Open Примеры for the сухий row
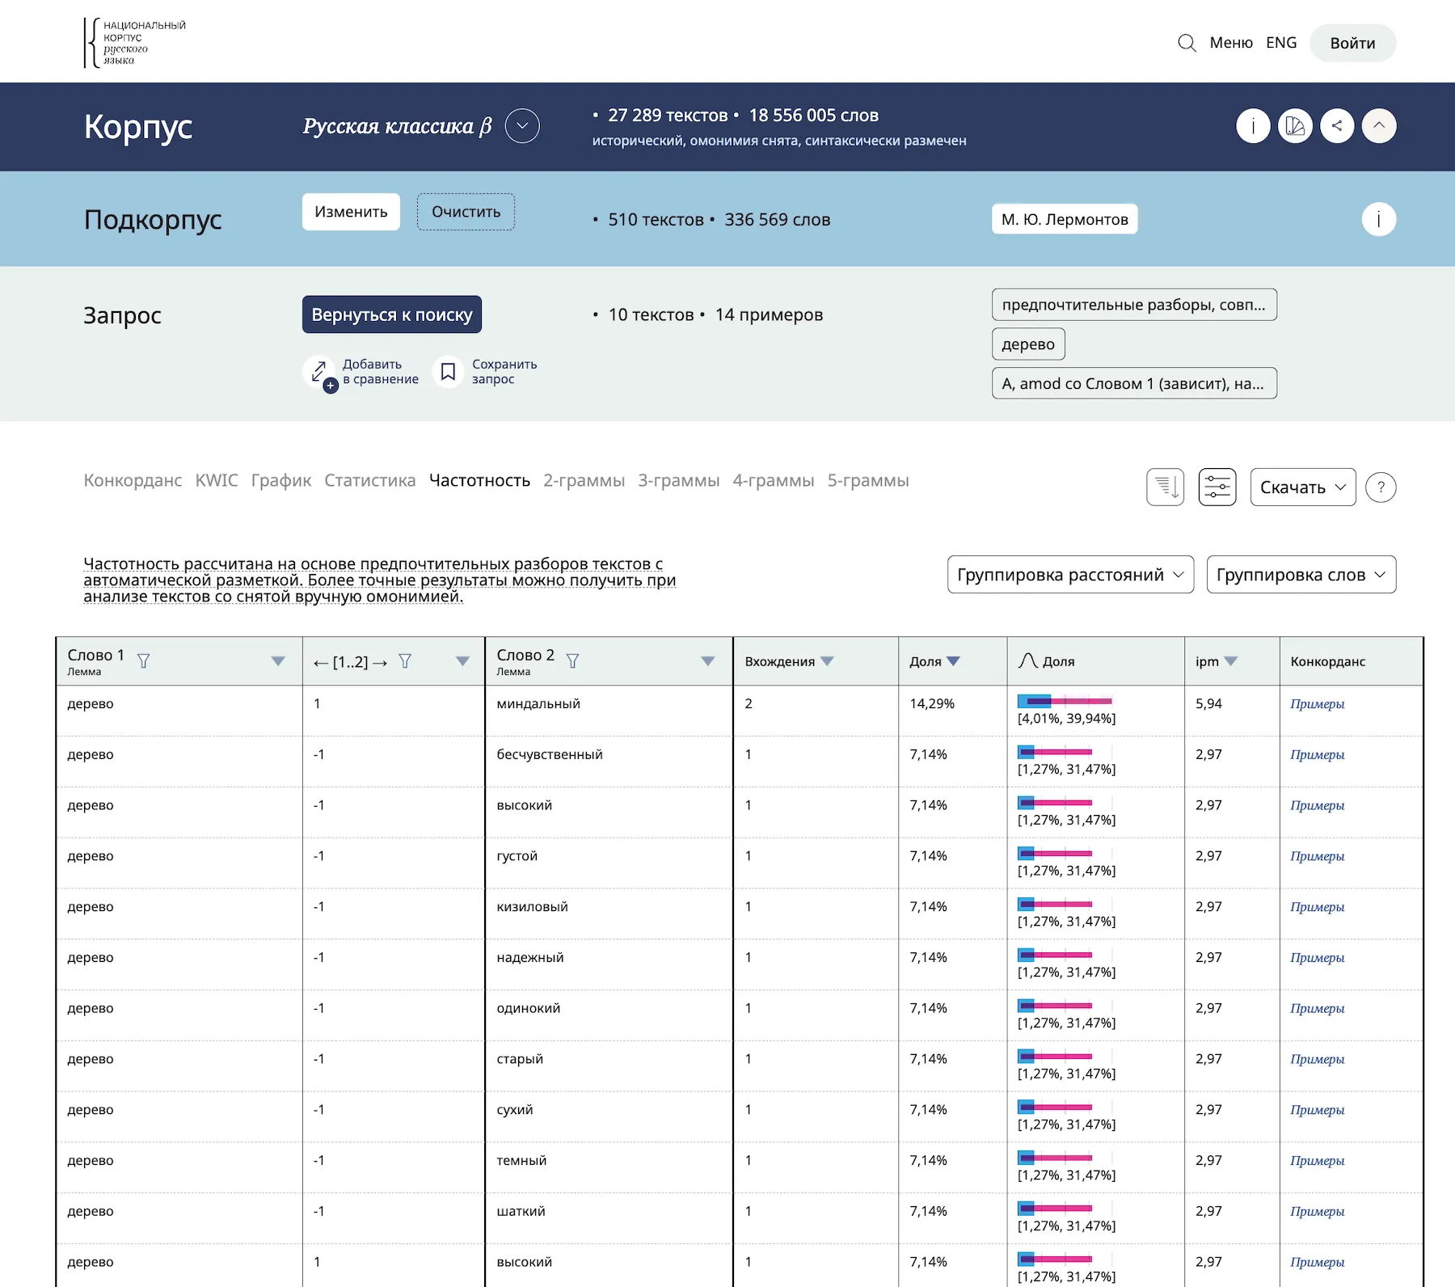This screenshot has width=1455, height=1287. point(1318,1110)
